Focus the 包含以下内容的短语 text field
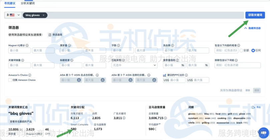The image size is (270, 140). tap(226, 51)
